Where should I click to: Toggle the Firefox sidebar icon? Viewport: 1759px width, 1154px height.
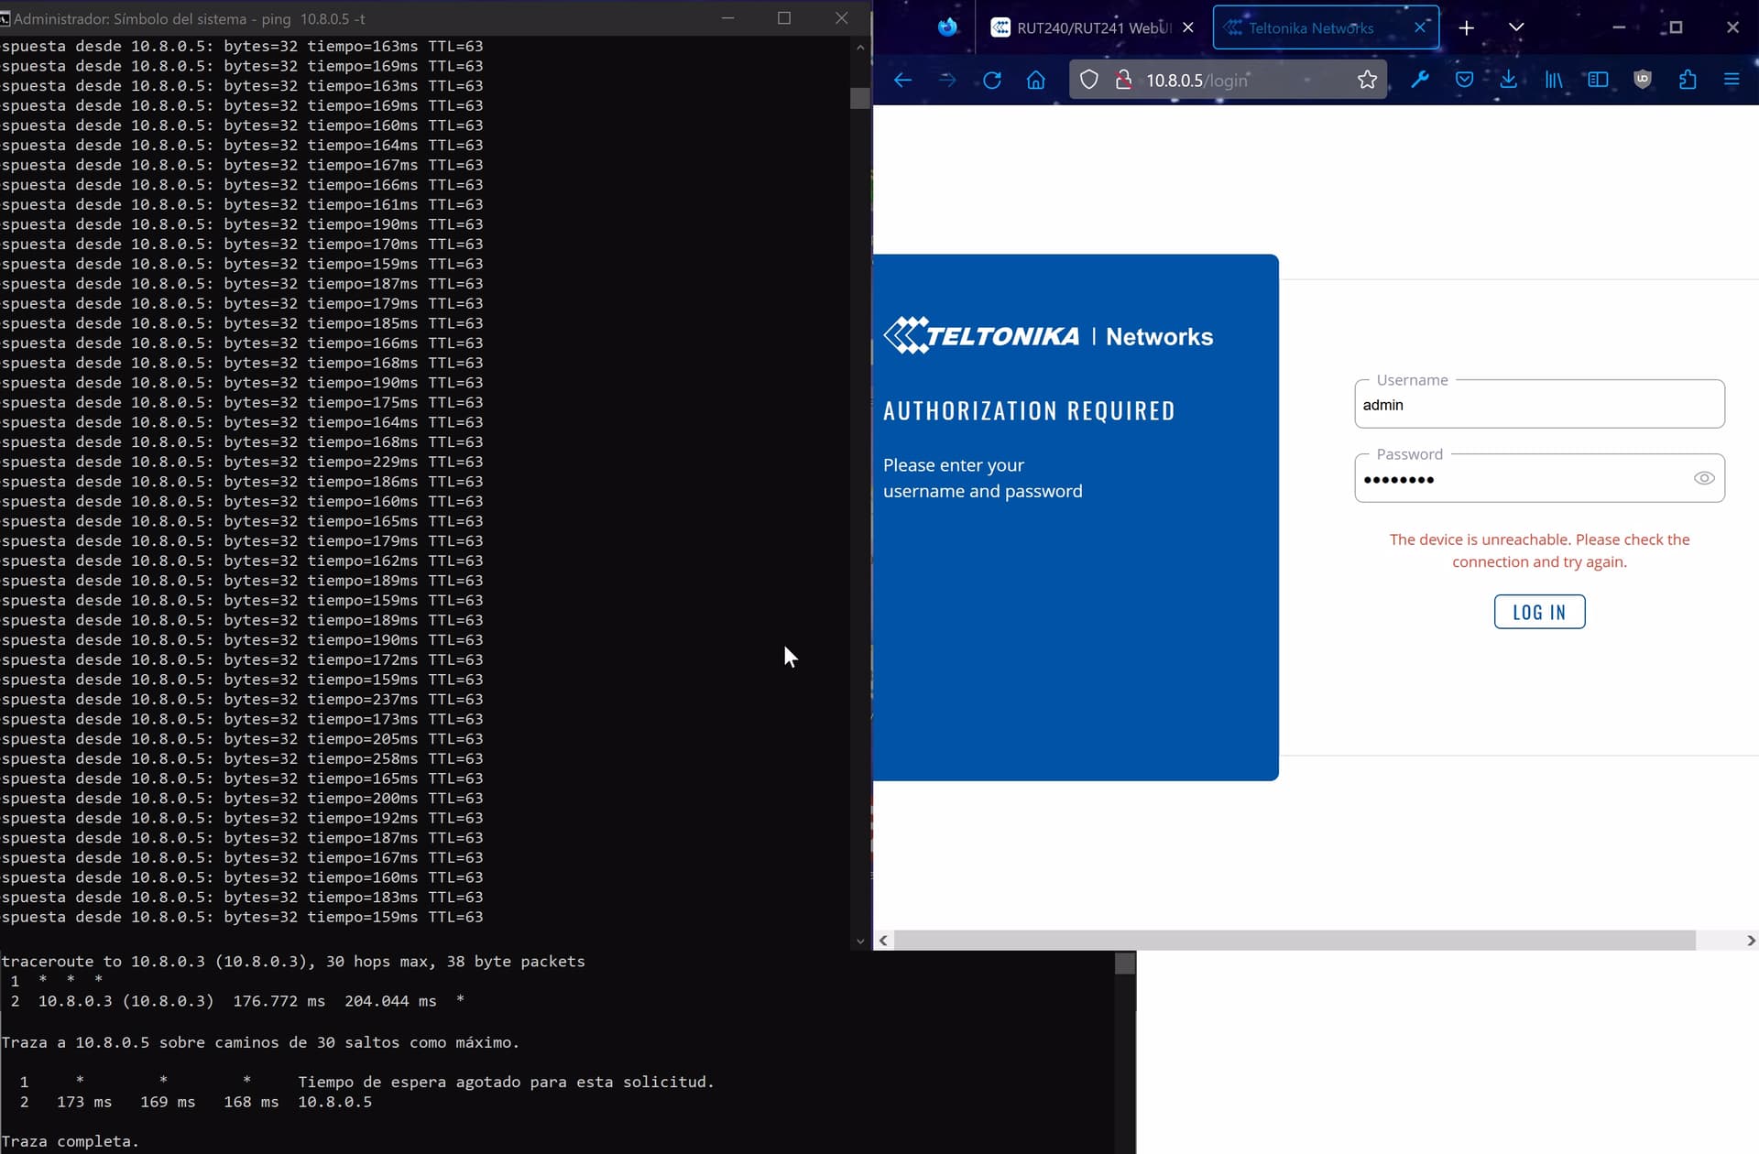1598,80
